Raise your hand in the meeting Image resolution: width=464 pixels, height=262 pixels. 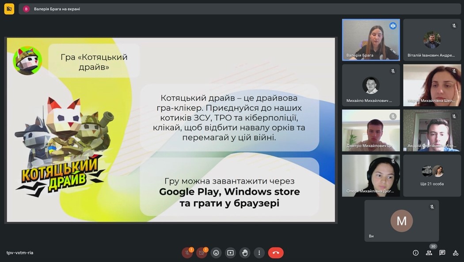pos(245,253)
